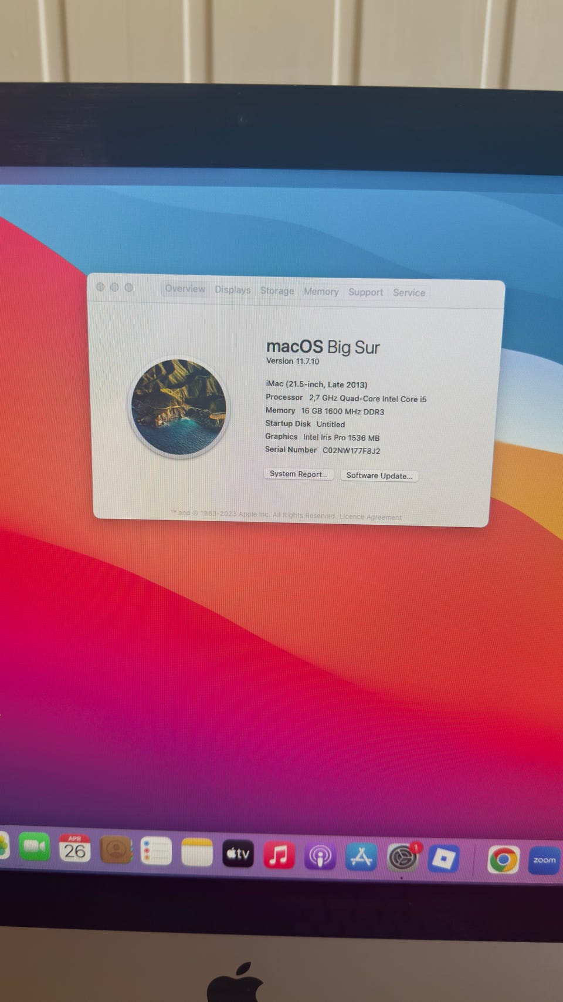Viewport: 563px width, 1002px height.
Task: Open Music app in Dock
Action: 279,855
